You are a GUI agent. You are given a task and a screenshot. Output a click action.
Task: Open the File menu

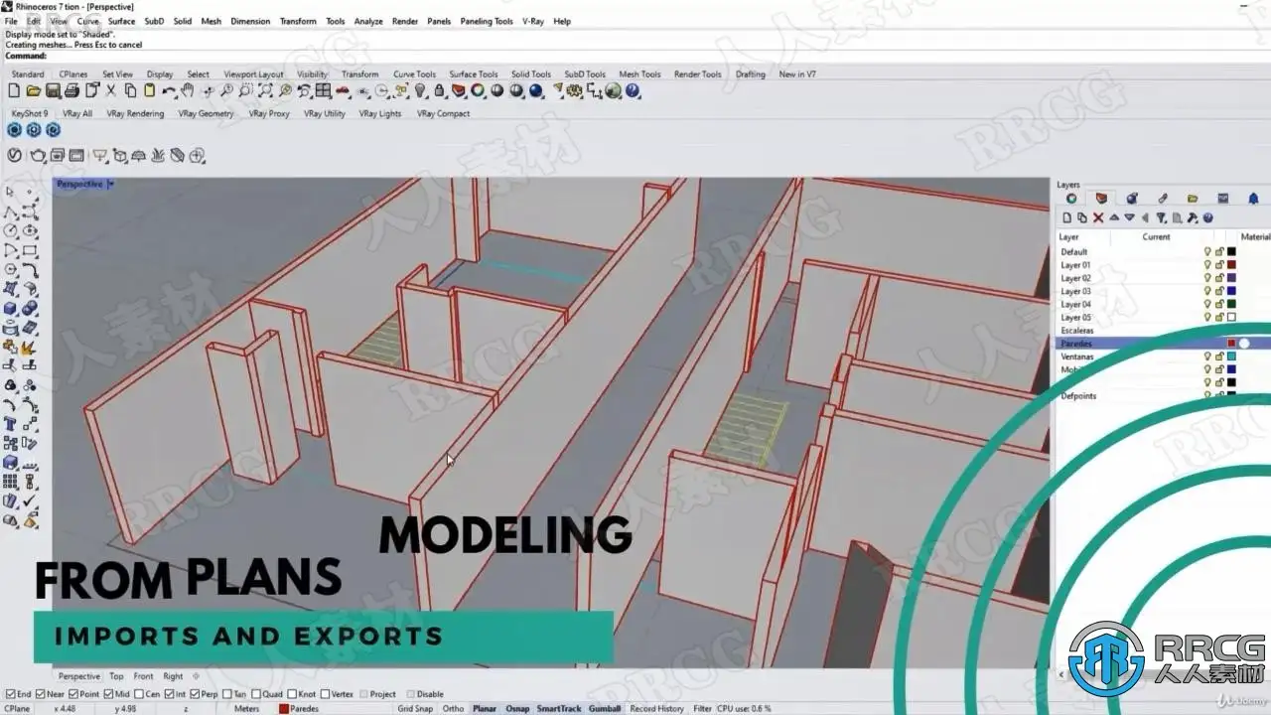(11, 21)
